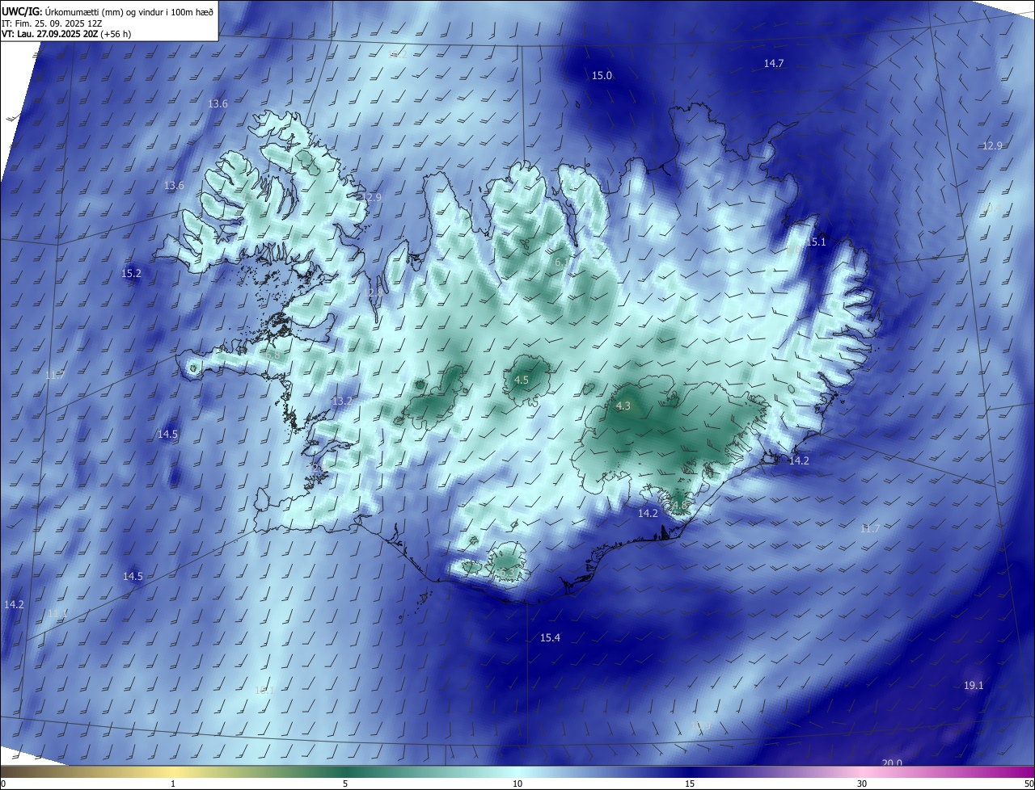Viewport: 1035px width, 790px height.
Task: Click the 13.2 value in west Iceland
Action: [x=342, y=401]
